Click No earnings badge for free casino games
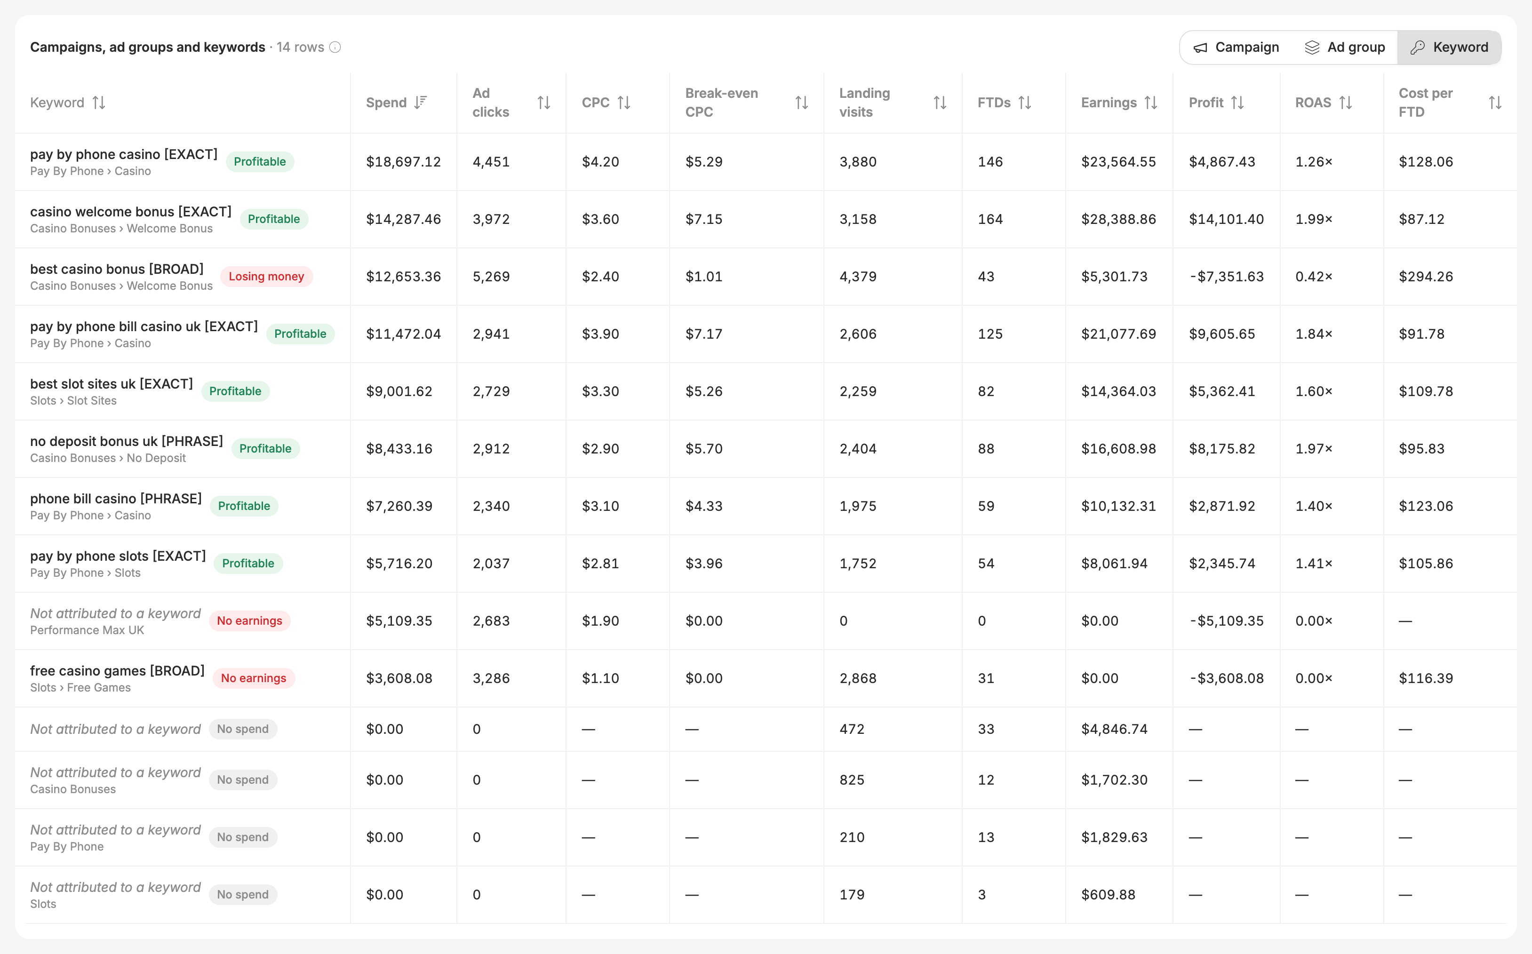The image size is (1532, 954). [254, 678]
